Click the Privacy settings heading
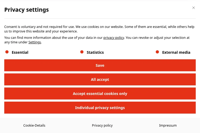Image resolution: width=200 pixels, height=133 pixels. (x=26, y=10)
